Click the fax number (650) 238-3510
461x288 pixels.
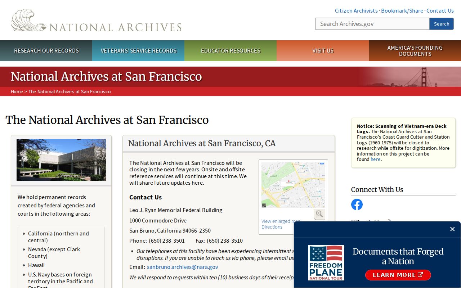tap(225, 241)
